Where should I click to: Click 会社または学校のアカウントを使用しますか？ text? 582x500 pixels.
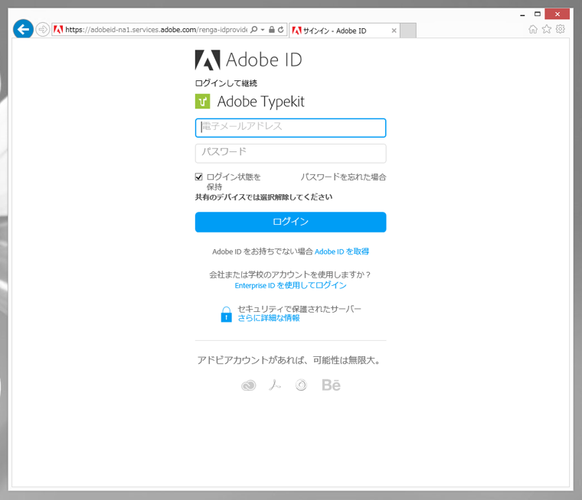point(290,274)
